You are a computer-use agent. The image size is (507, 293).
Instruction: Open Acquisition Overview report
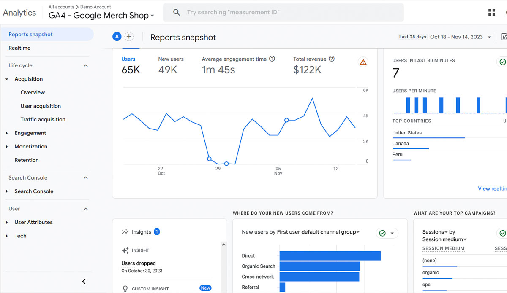coord(33,92)
